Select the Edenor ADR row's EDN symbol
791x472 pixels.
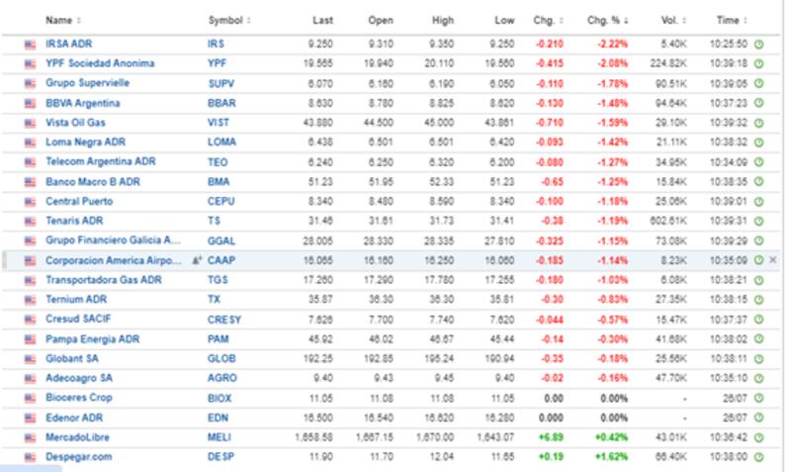(218, 418)
